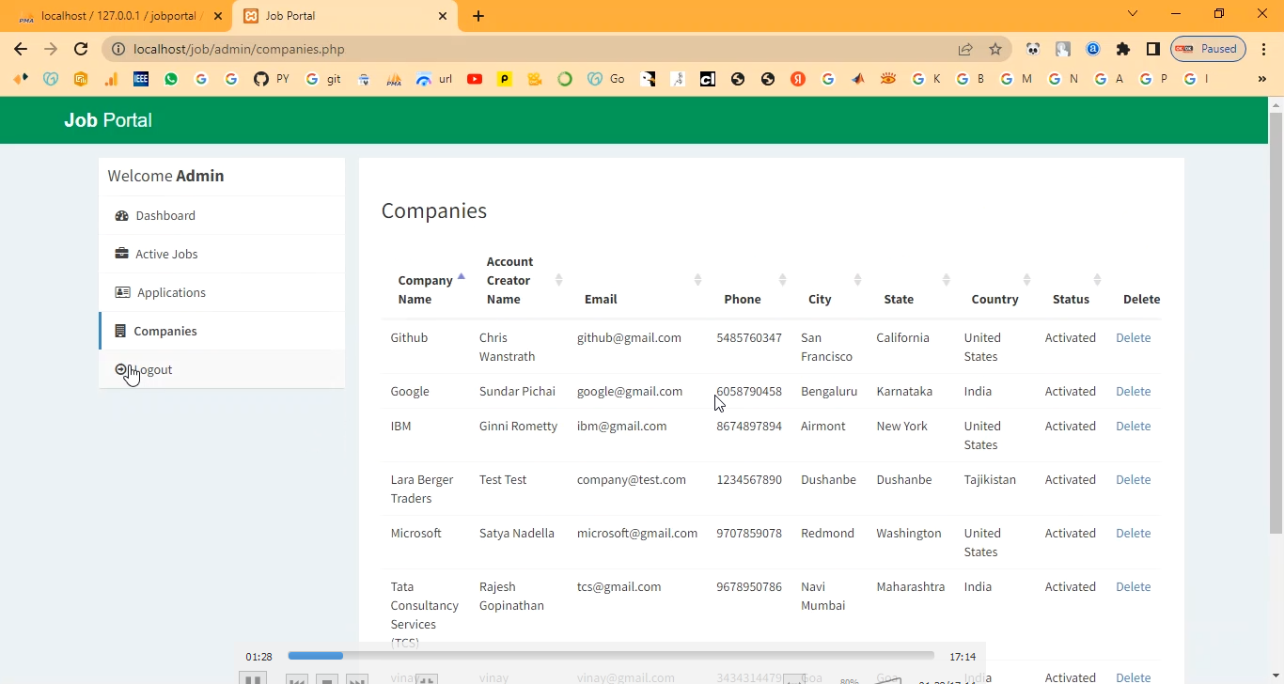Viewport: 1284px width, 684px height.
Task: Sort table using the Country column arrows
Action: pos(1026,280)
